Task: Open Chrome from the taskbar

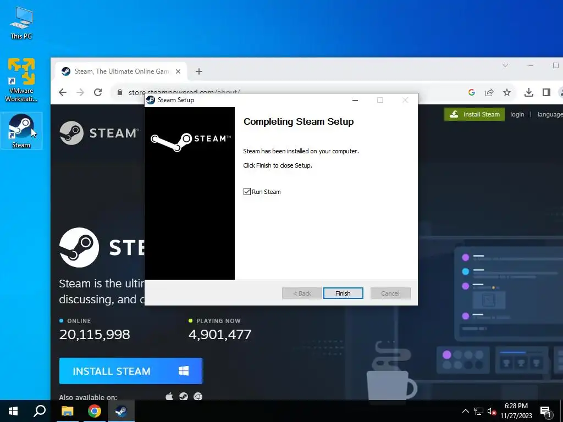Action: pyautogui.click(x=95, y=411)
